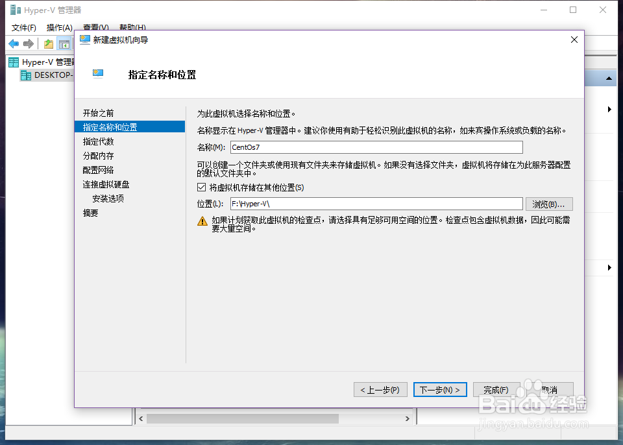This screenshot has width=623, height=445.
Task: Click the 下一步(N) button
Action: [x=440, y=389]
